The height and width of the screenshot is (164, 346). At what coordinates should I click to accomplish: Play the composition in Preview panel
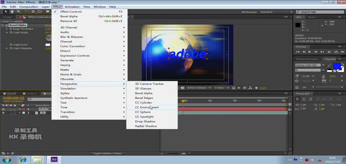[310, 52]
